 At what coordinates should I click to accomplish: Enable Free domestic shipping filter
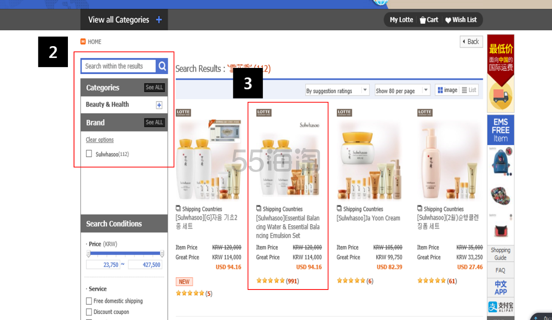click(89, 301)
